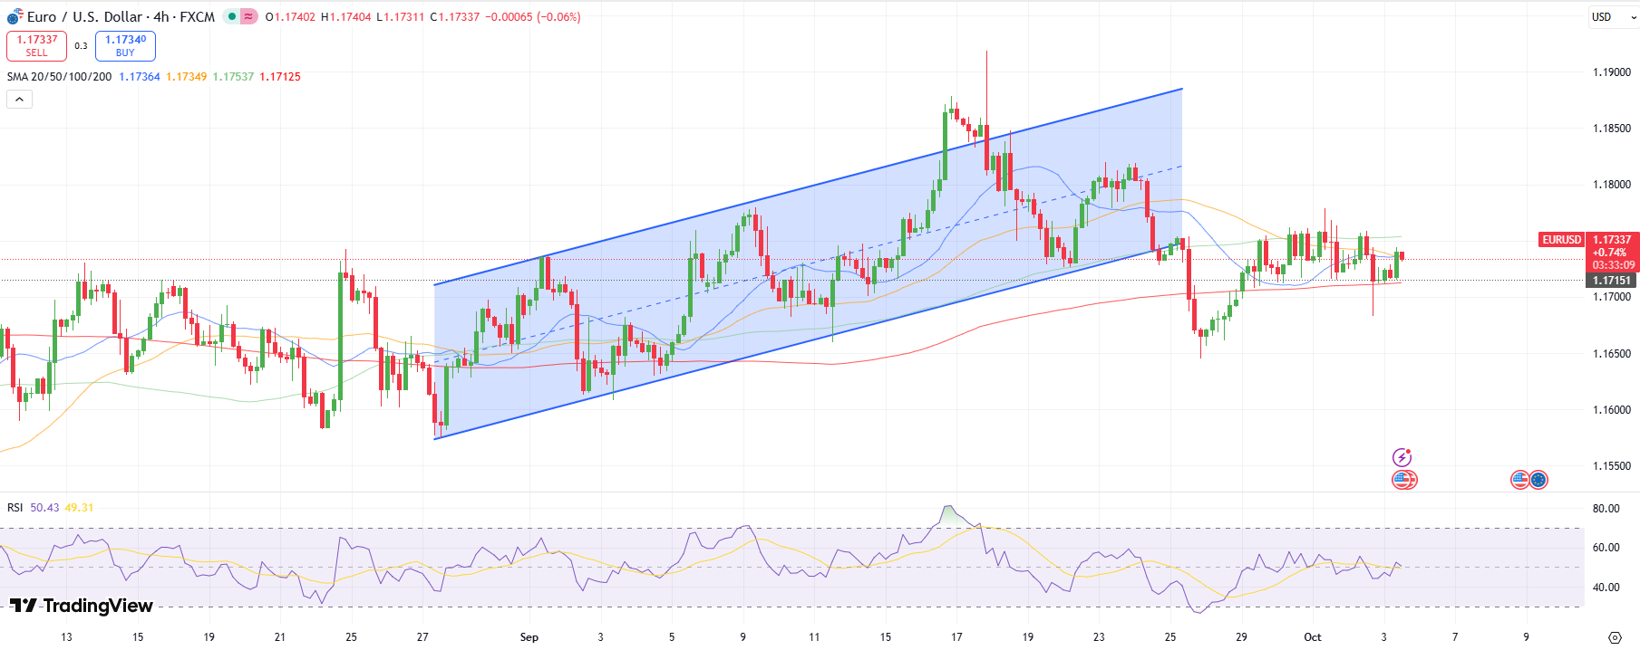Click the red EURUSD price label

1561,240
